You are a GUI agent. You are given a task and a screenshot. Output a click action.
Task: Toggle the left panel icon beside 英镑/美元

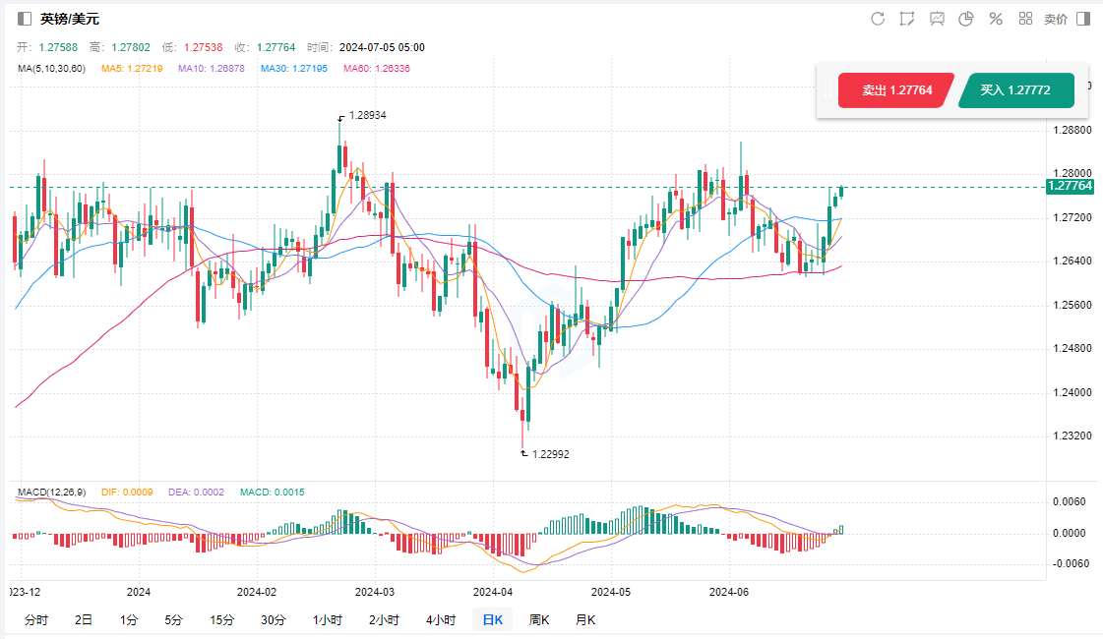25,19
